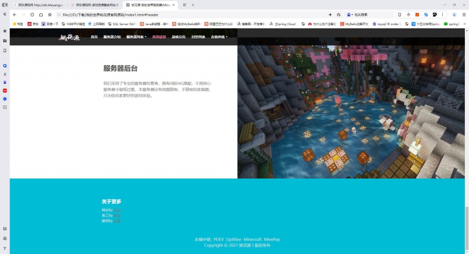Screen dimensions: 469x254
Task: Click the tab list icon beside tabs
Action: pyautogui.click(x=185, y=5)
